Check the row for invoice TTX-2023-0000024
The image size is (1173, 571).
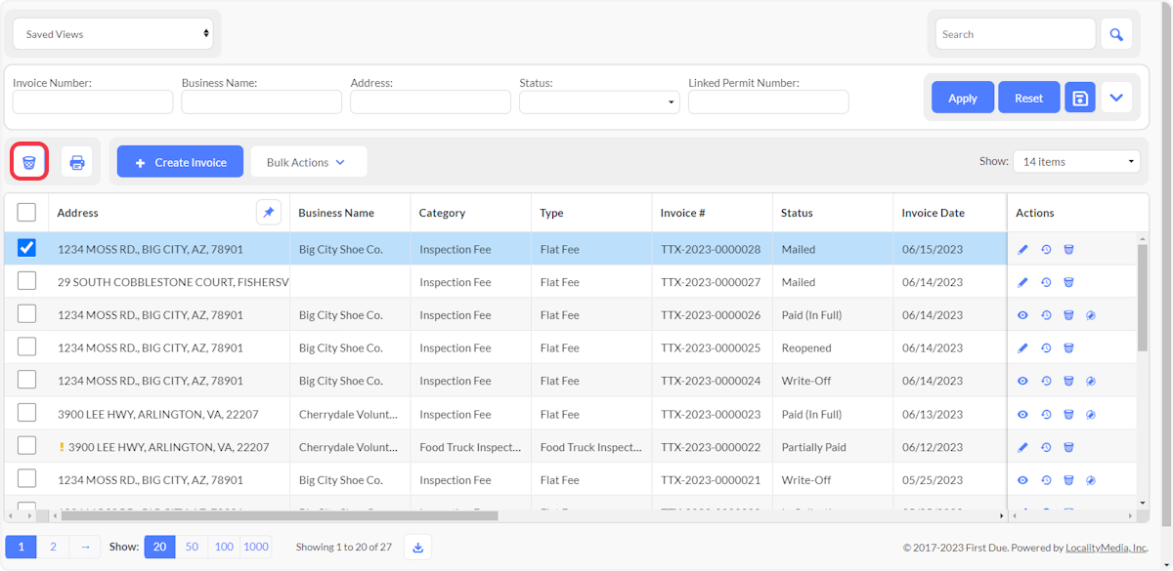point(26,380)
